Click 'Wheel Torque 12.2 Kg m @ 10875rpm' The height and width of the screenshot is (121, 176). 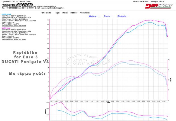coord(15,33)
